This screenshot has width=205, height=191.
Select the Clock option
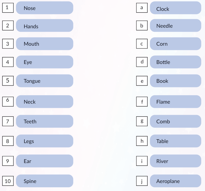click(x=175, y=8)
